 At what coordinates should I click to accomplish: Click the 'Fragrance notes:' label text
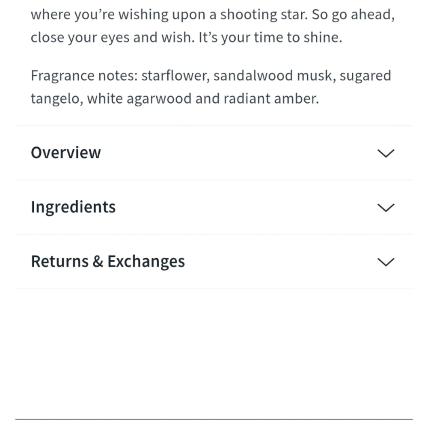(x=84, y=76)
